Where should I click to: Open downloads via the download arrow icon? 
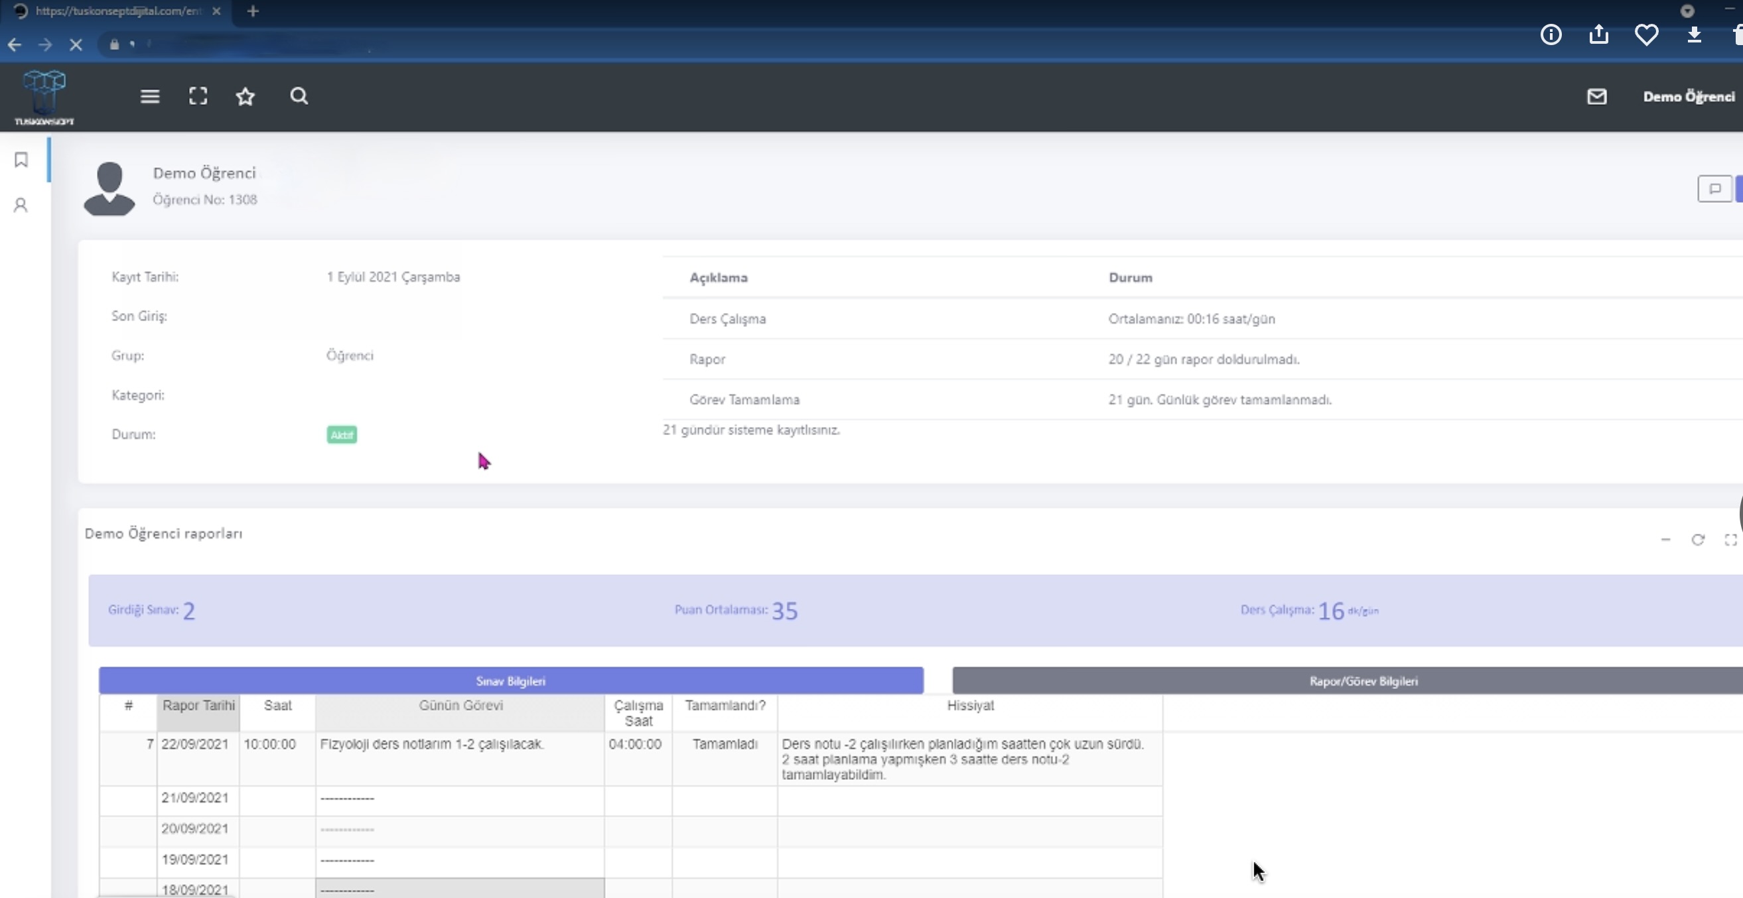coord(1695,34)
